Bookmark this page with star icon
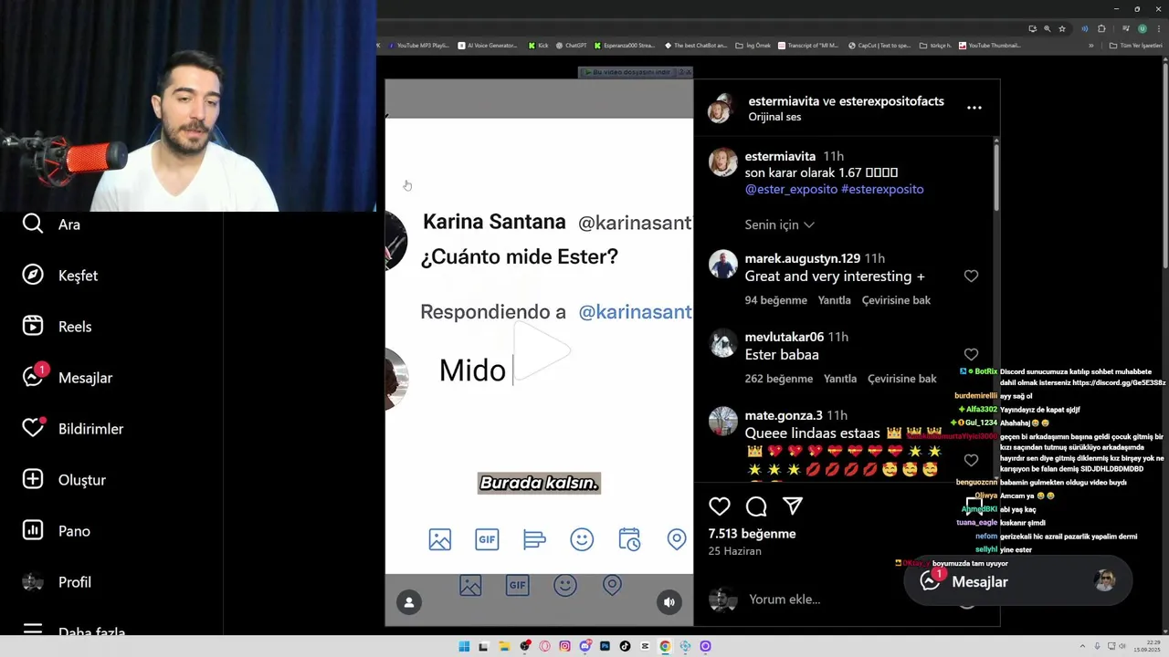The image size is (1169, 657). (1062, 28)
